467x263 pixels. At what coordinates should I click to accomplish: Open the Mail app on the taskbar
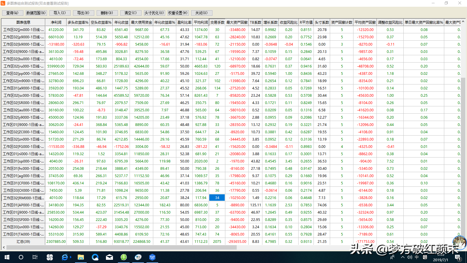109,257
